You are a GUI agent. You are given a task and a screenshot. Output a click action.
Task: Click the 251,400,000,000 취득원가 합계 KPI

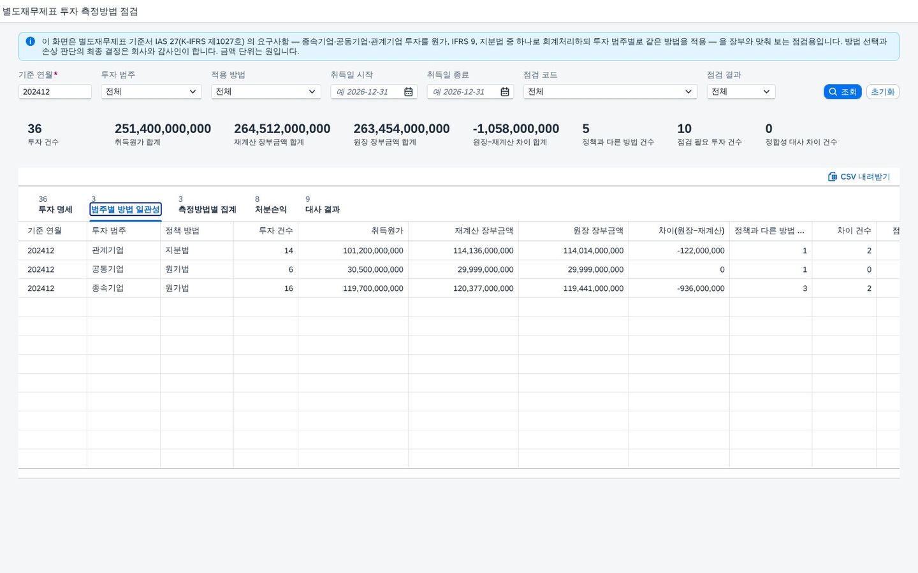[x=163, y=134]
